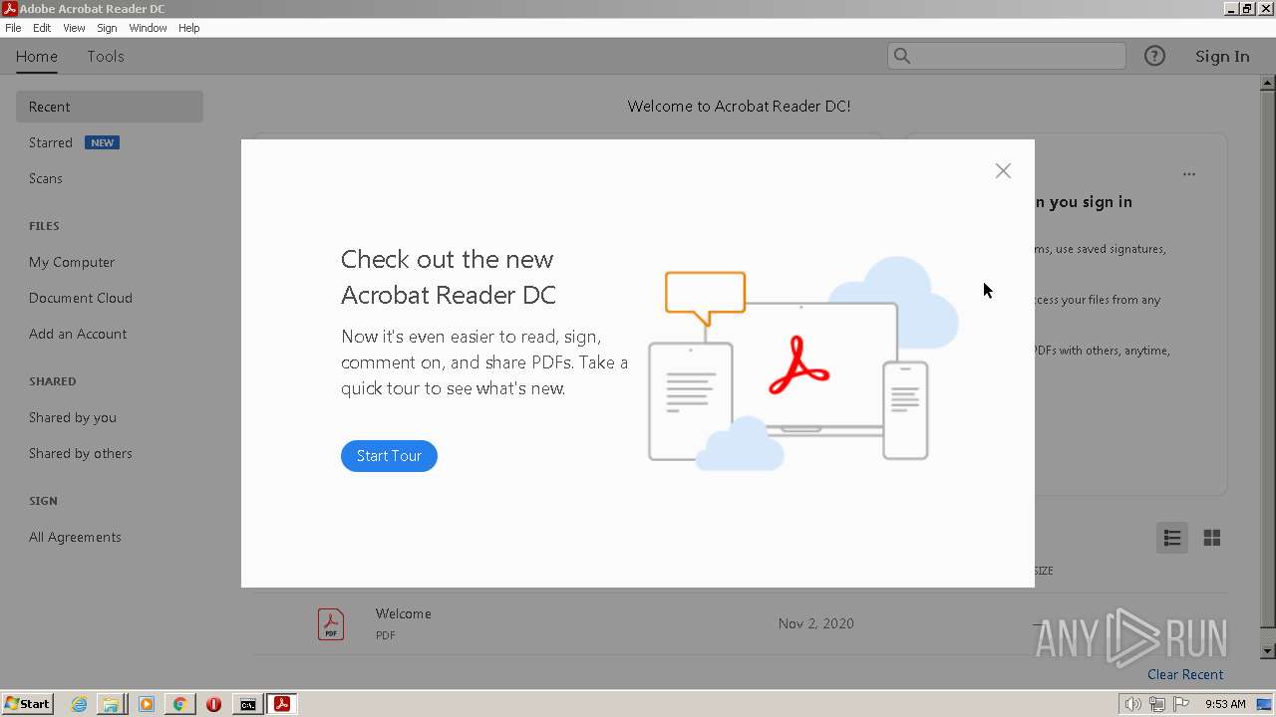Click the Nov 2, 2020 date cell

point(816,623)
